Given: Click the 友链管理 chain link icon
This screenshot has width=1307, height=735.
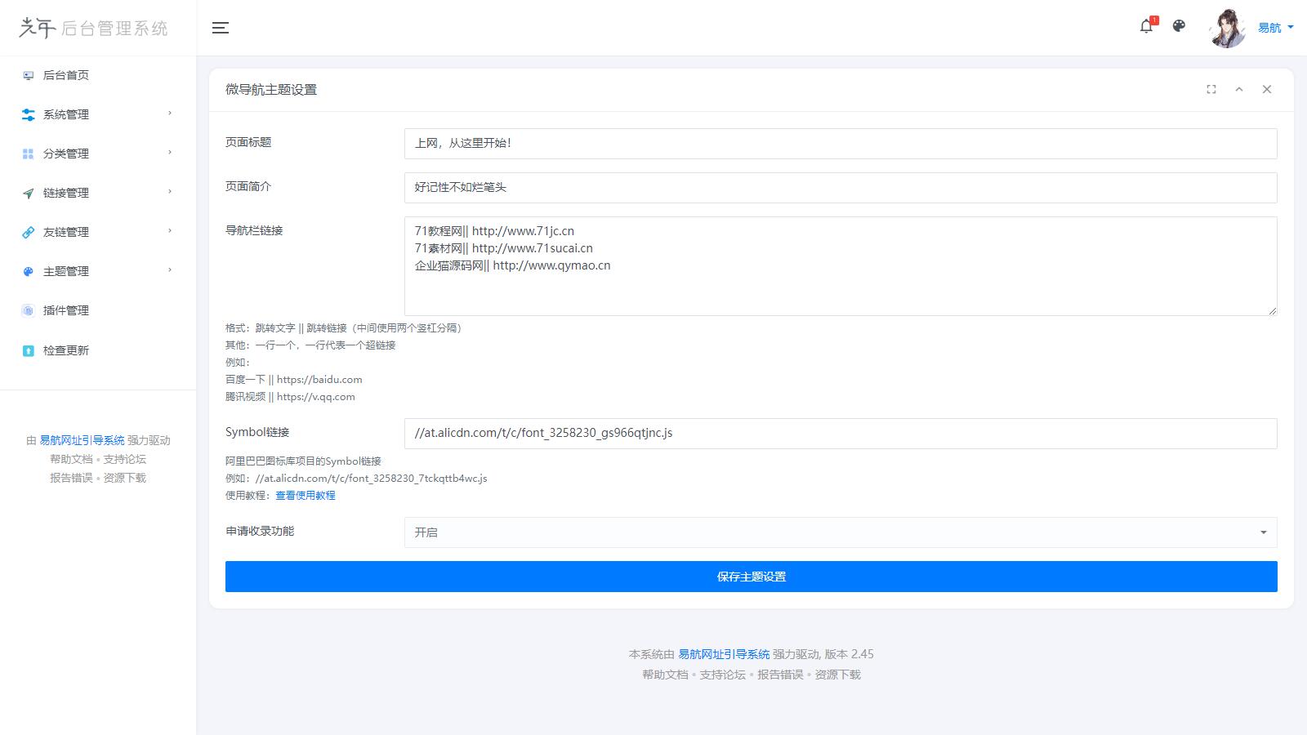Looking at the screenshot, I should pos(29,232).
